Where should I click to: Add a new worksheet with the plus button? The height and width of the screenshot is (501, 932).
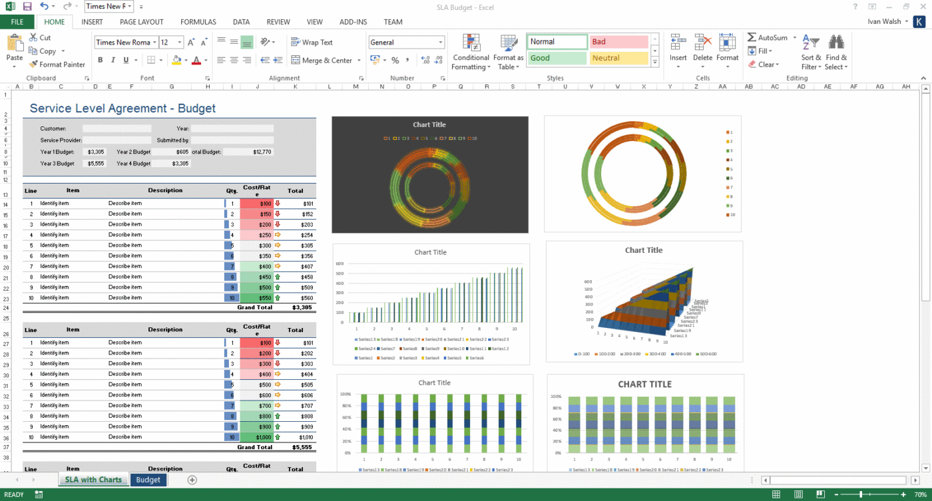(x=192, y=479)
